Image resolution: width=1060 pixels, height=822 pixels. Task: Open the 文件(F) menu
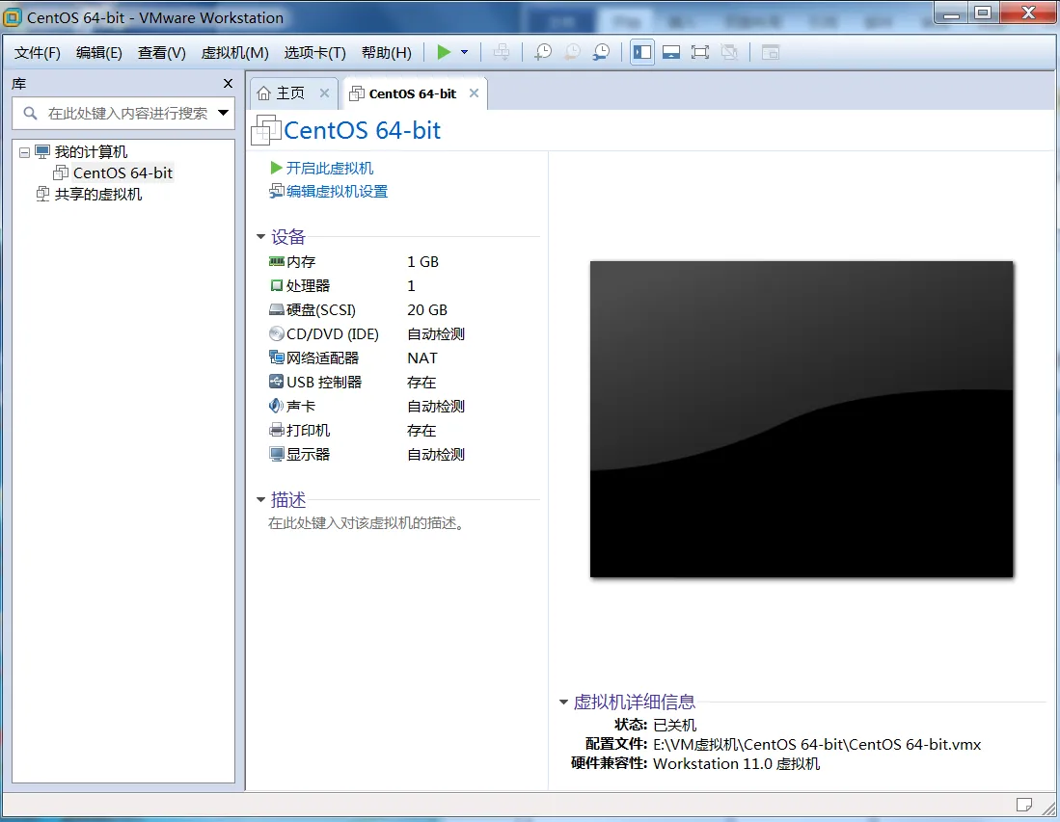click(x=38, y=53)
